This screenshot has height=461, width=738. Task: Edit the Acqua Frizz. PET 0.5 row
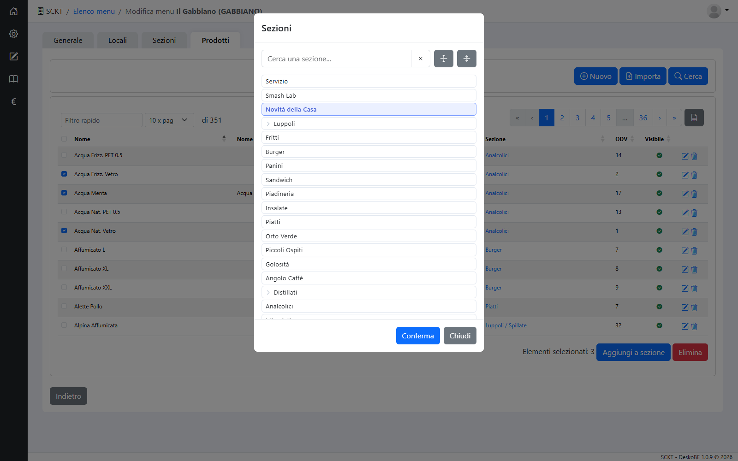click(685, 156)
